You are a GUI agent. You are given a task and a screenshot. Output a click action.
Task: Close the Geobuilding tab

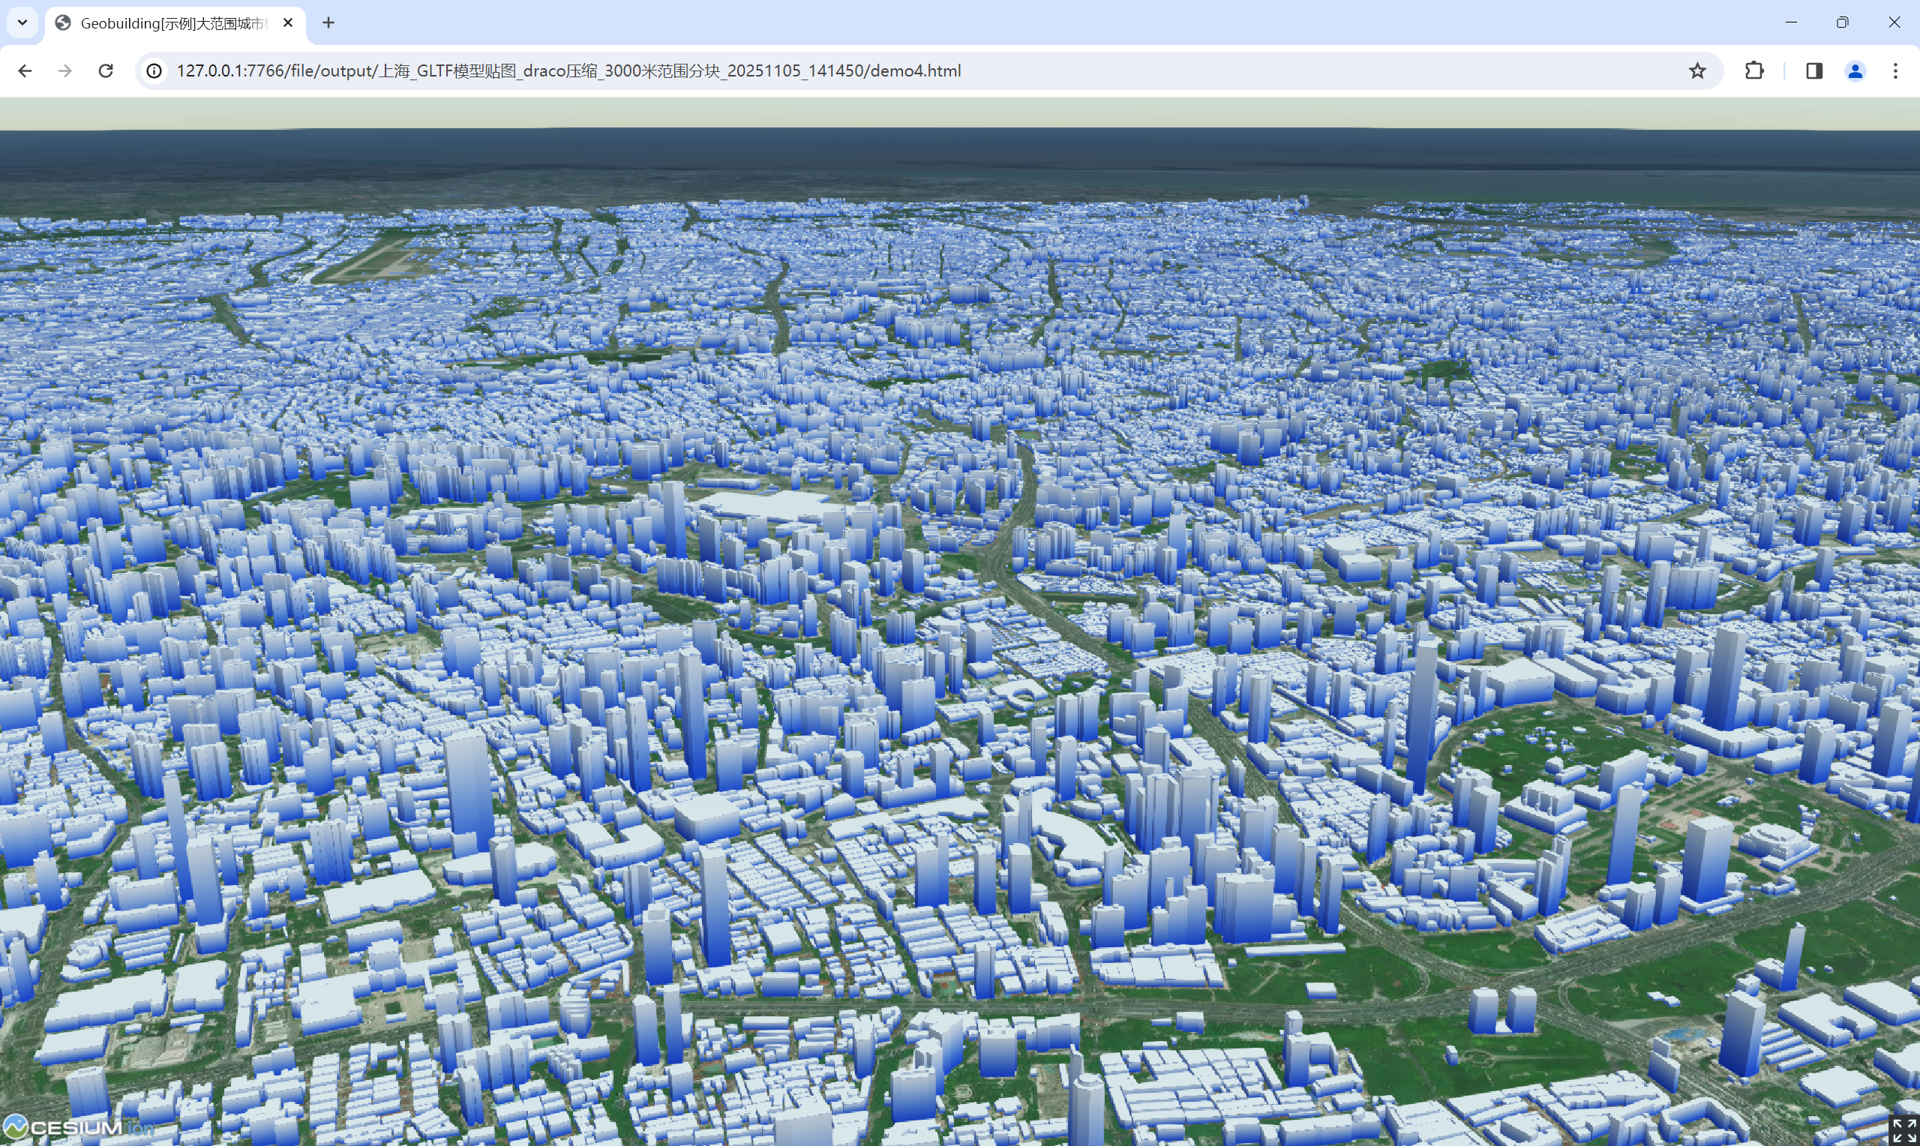point(288,23)
